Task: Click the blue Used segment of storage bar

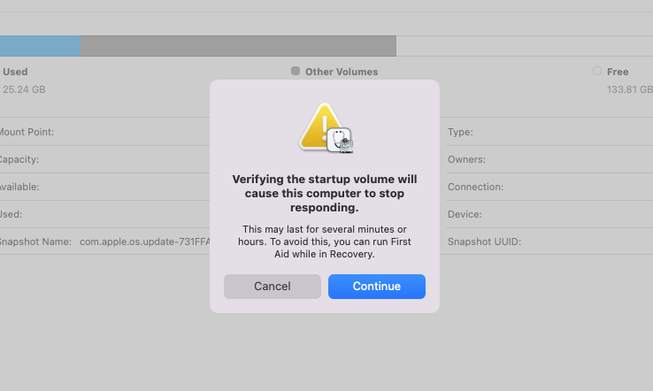Action: [40, 46]
